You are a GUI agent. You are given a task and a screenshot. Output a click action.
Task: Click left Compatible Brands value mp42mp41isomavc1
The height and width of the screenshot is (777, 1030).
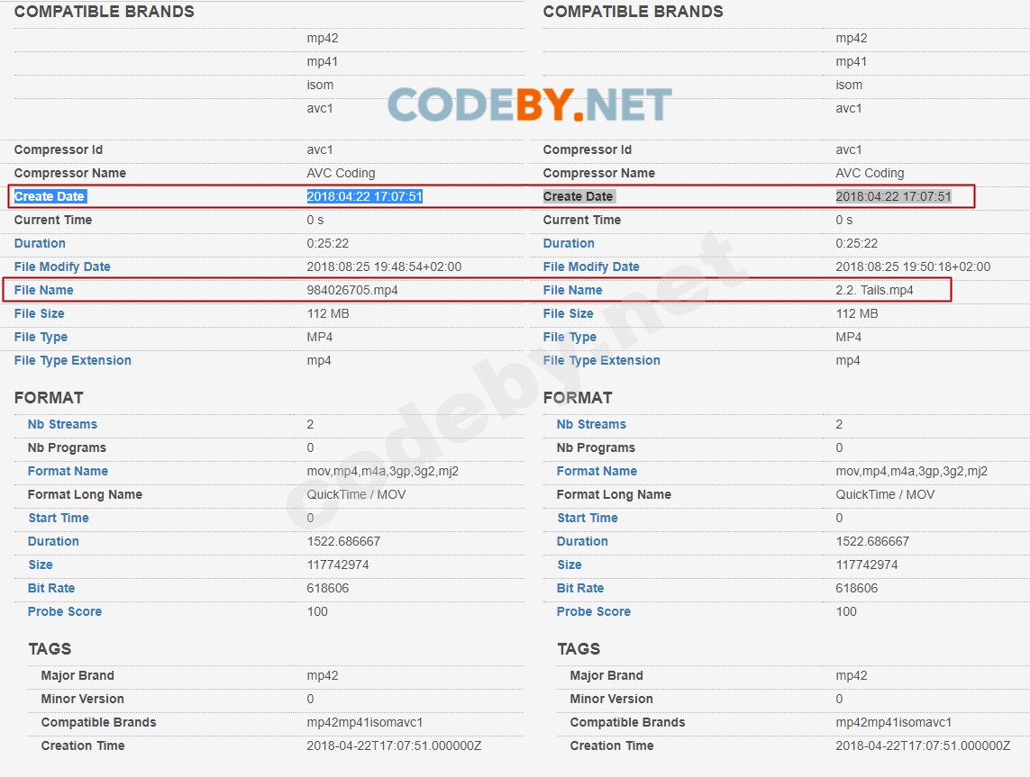coord(365,723)
